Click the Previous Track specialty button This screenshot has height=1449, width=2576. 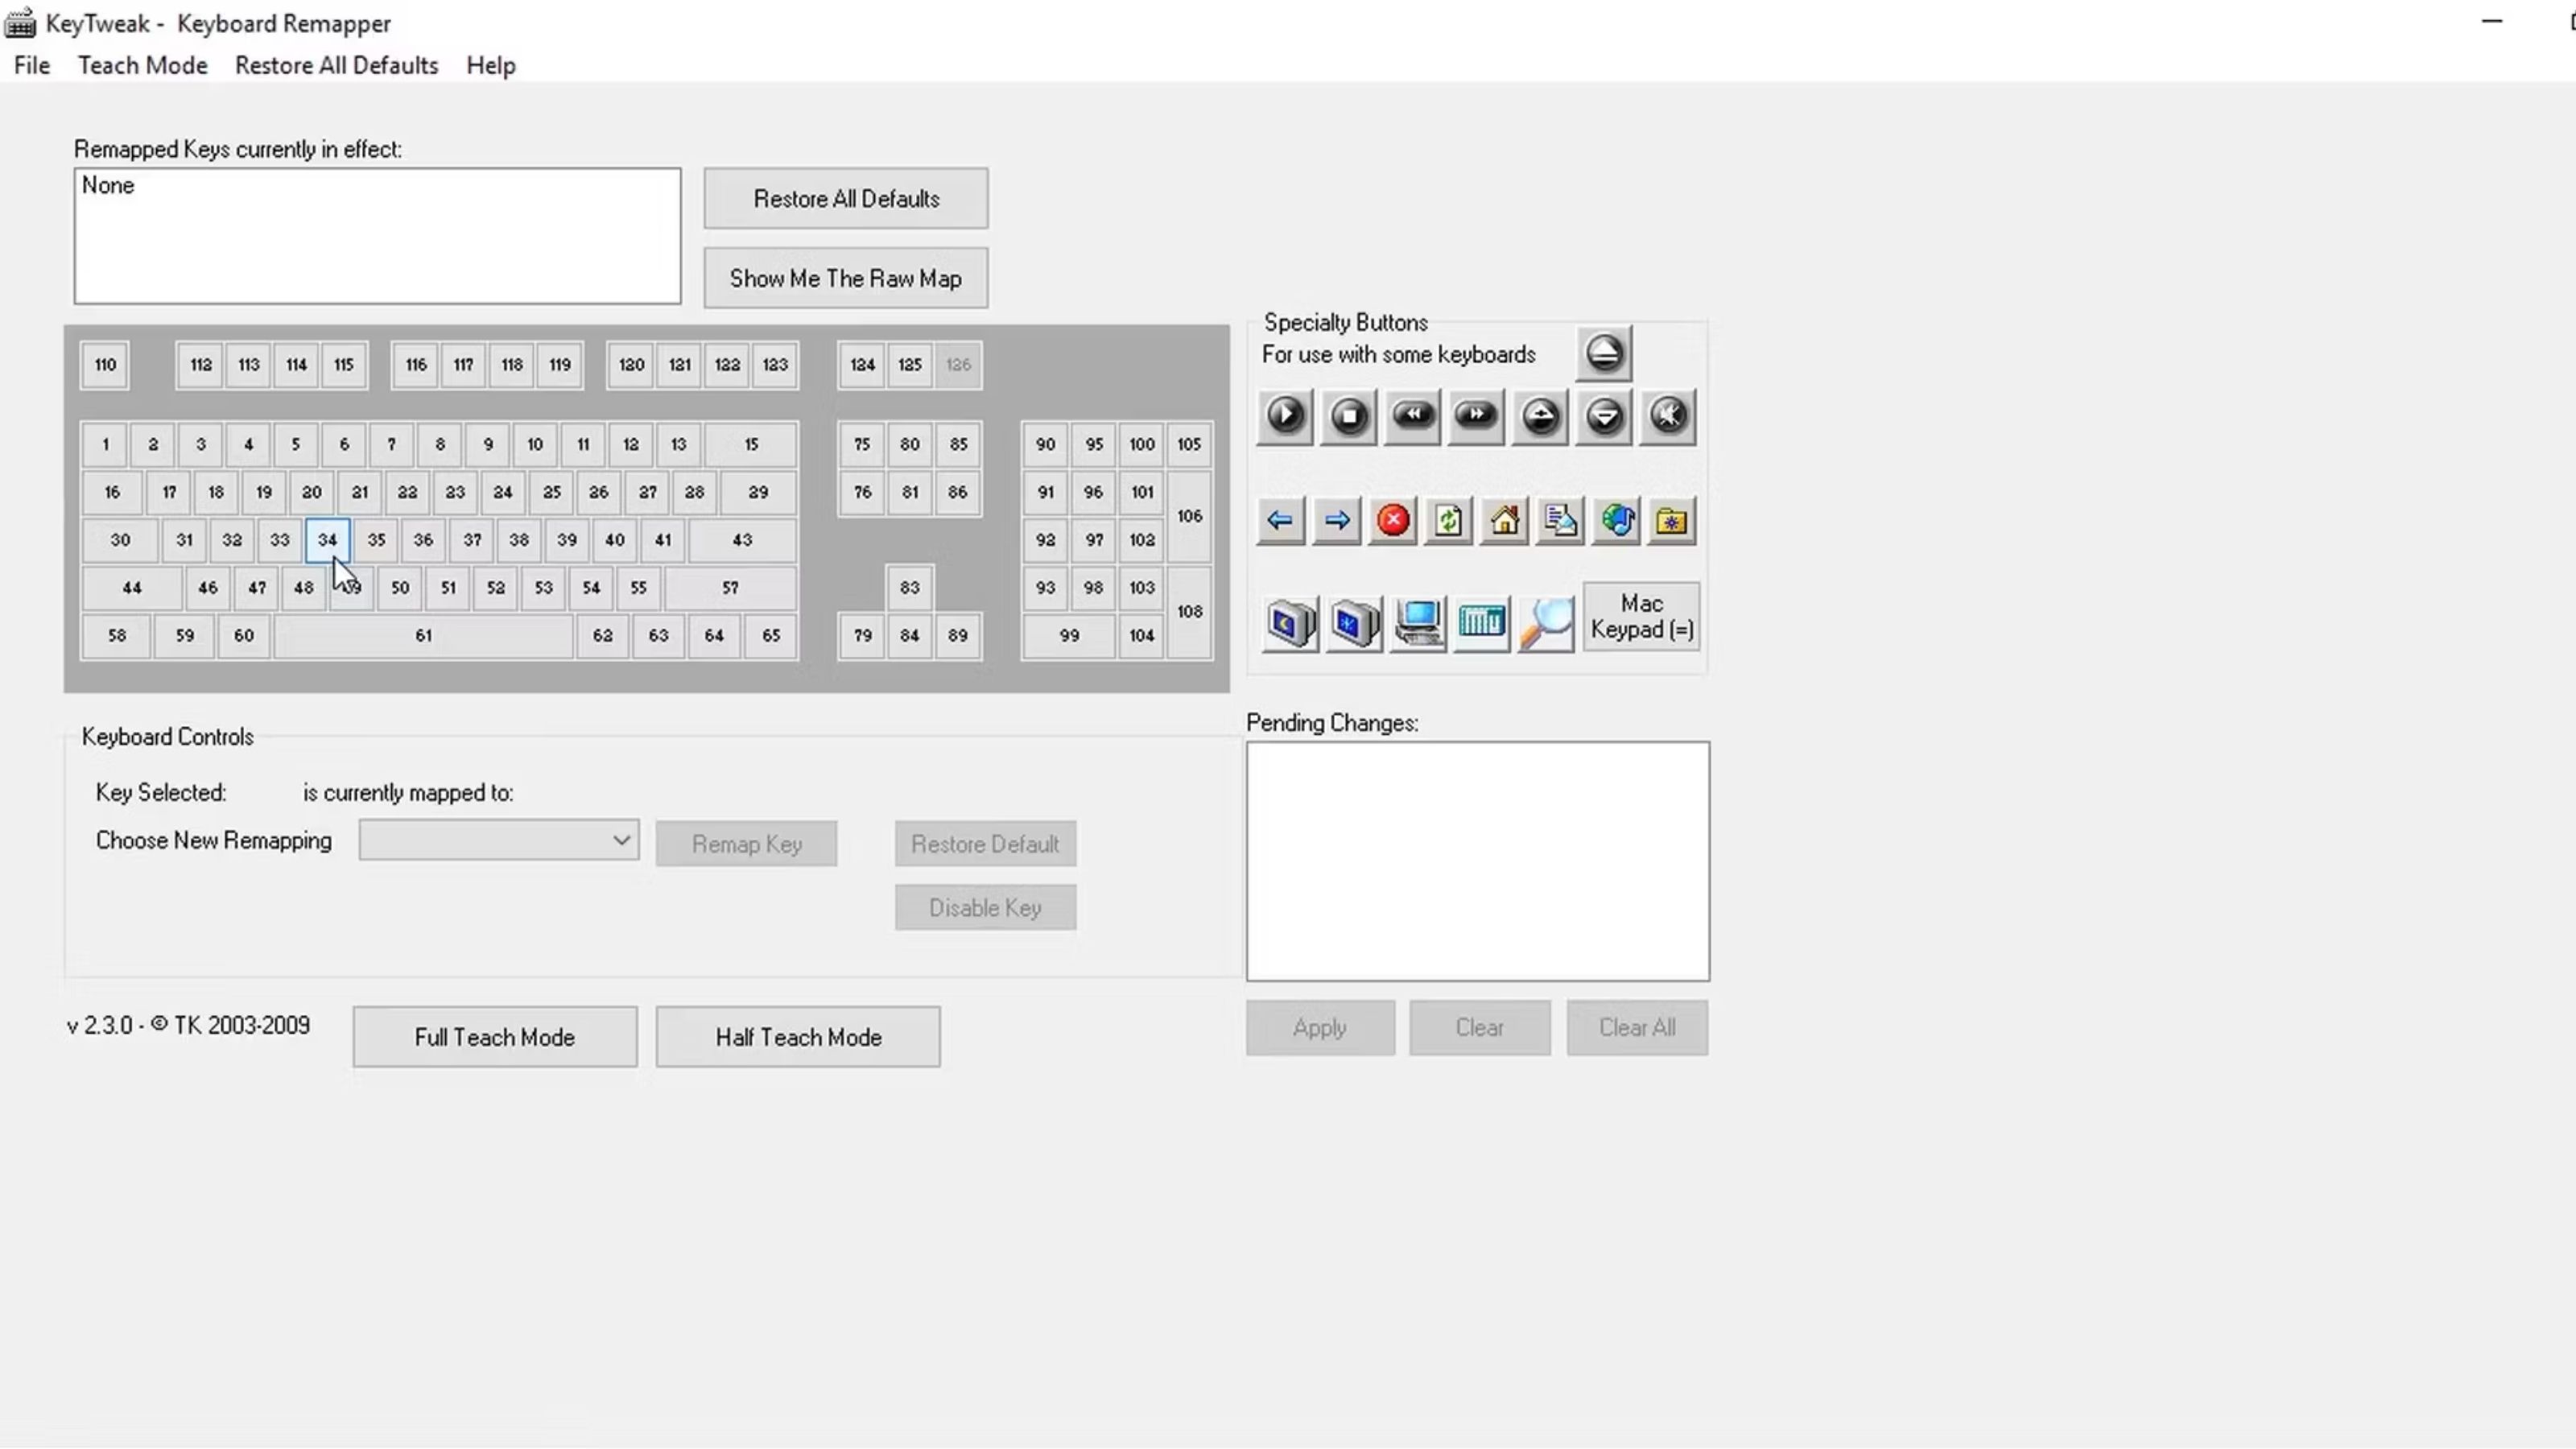tap(1412, 415)
